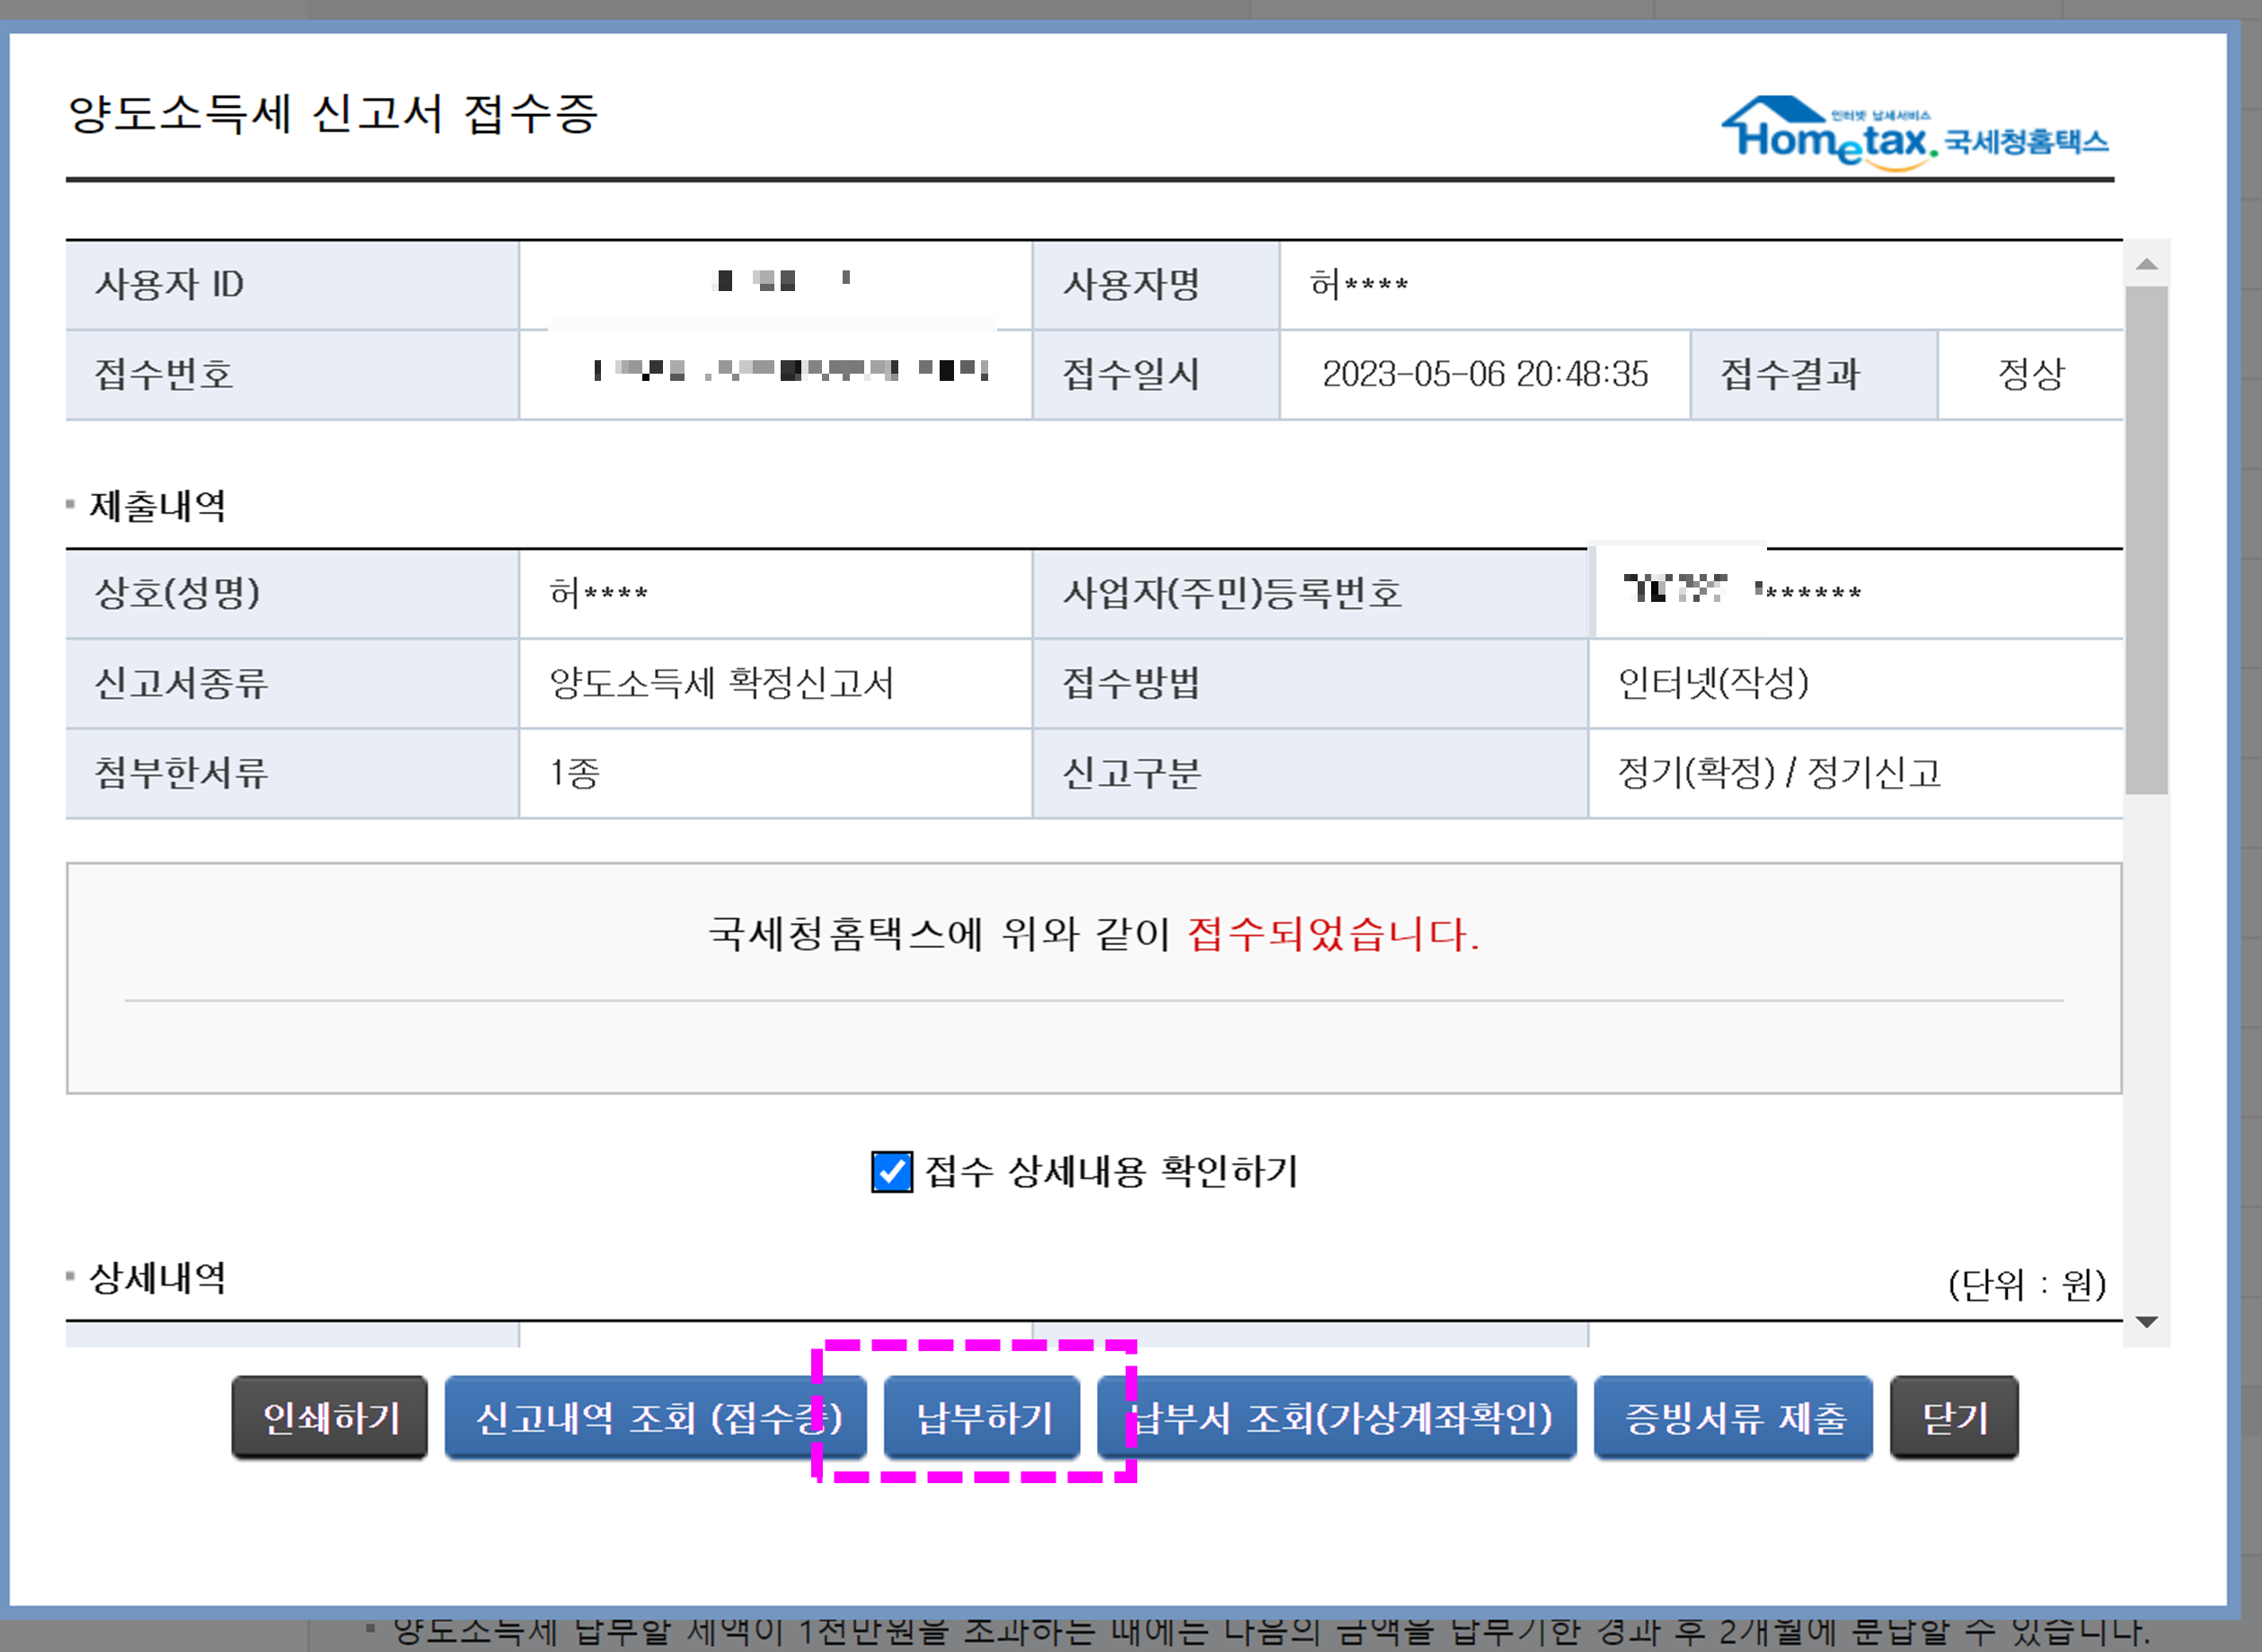Image resolution: width=2262 pixels, height=1652 pixels.
Task: Uncheck 접수 상세내용 확인하기 checkbox
Action: (891, 1171)
